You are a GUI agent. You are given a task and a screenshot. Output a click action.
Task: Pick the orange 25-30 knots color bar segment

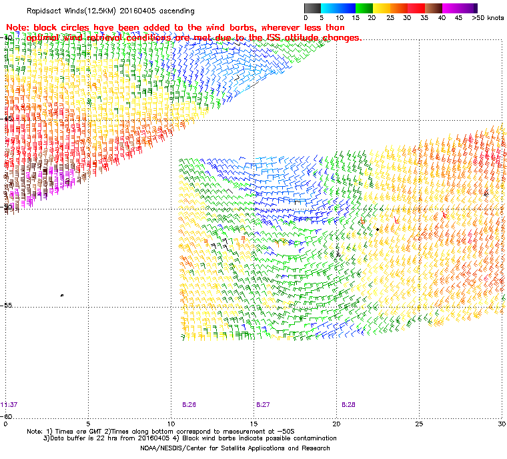(x=399, y=8)
